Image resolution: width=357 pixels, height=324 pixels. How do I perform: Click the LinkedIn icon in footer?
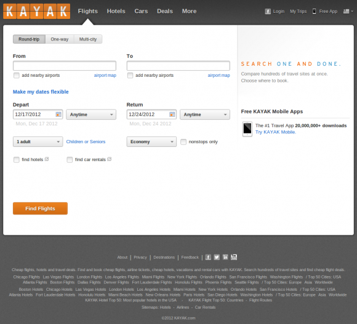click(225, 257)
